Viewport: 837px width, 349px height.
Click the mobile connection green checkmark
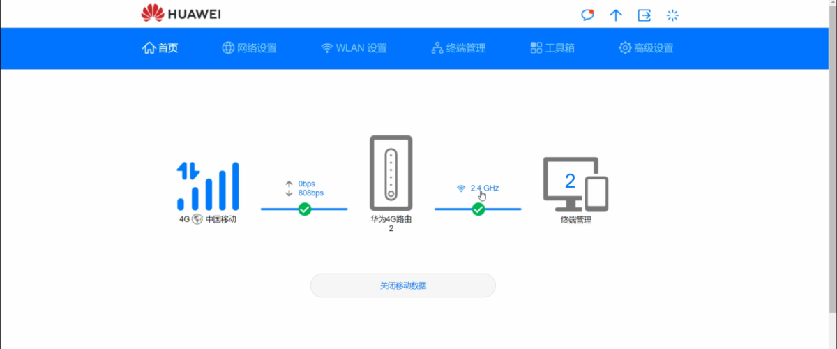coord(304,209)
